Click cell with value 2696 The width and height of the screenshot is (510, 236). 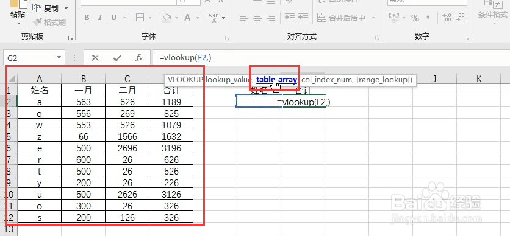pos(127,148)
